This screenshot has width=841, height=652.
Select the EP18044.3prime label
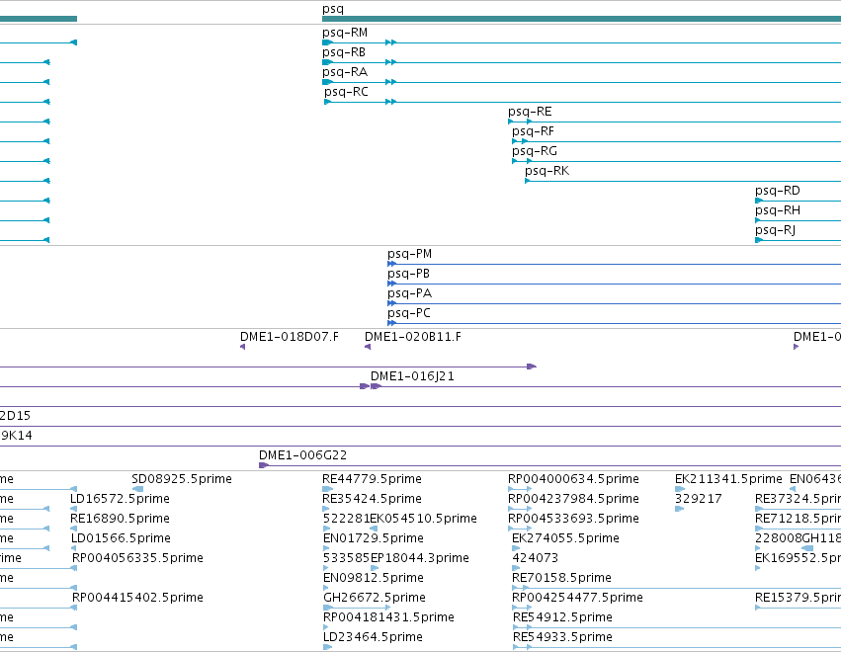coord(420,558)
